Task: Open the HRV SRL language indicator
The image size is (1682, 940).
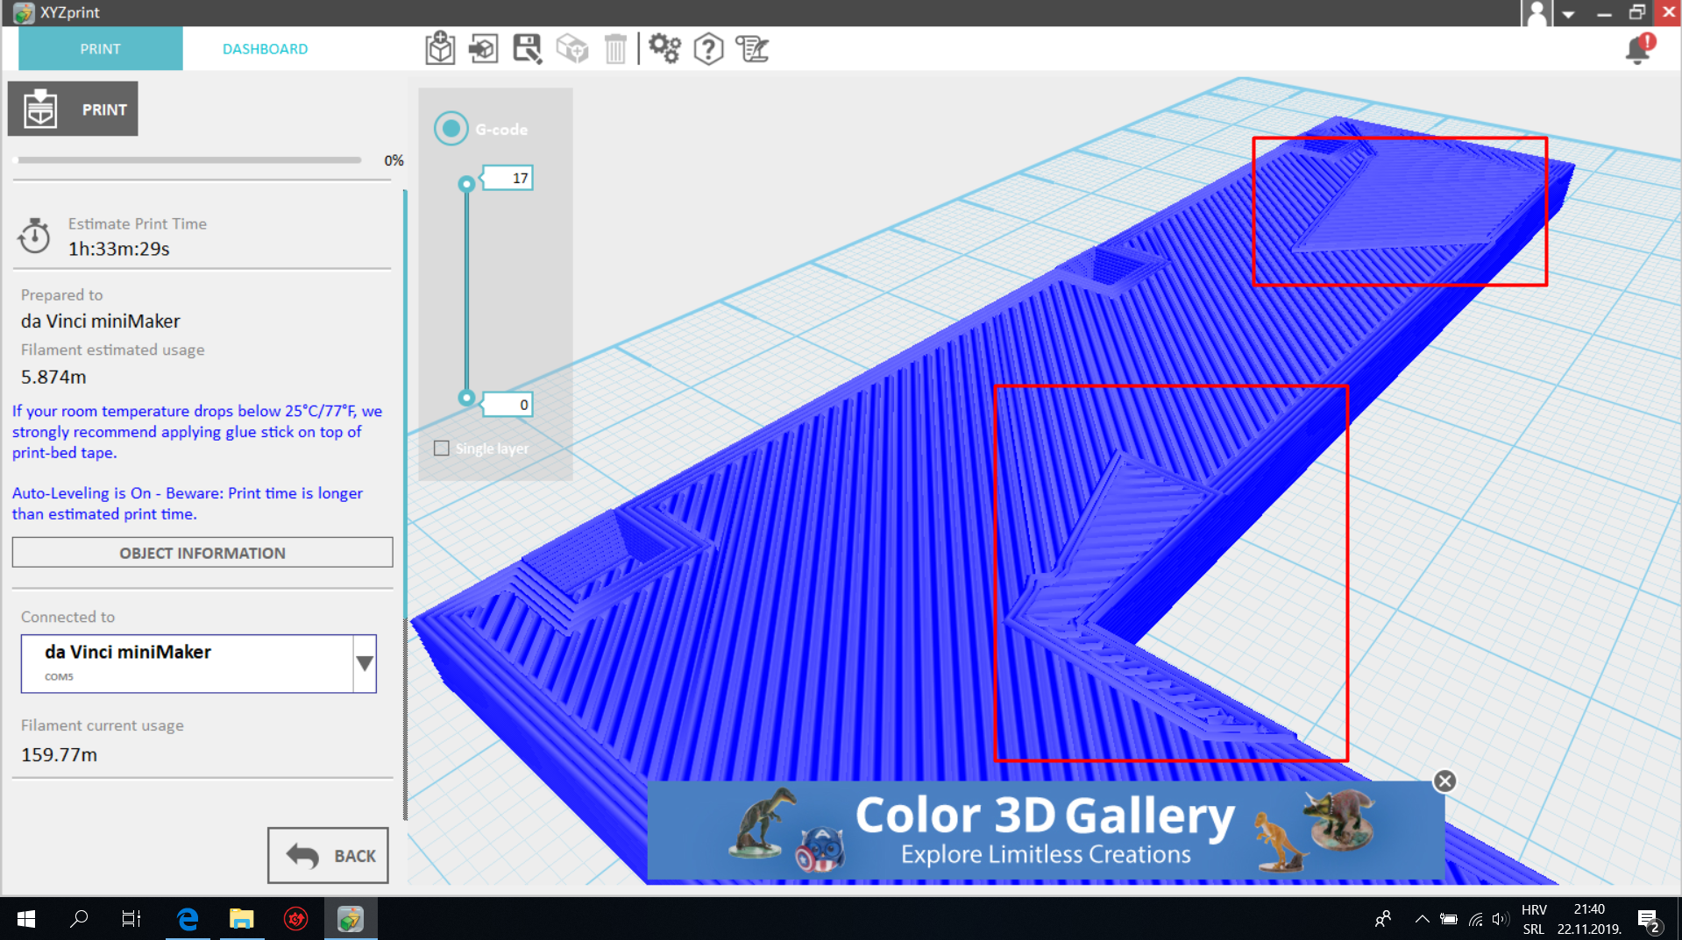Action: pyautogui.click(x=1534, y=919)
